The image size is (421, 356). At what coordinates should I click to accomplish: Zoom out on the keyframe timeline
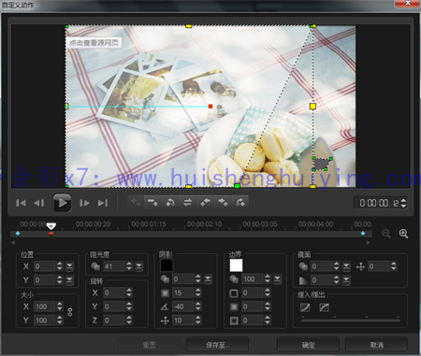[386, 234]
